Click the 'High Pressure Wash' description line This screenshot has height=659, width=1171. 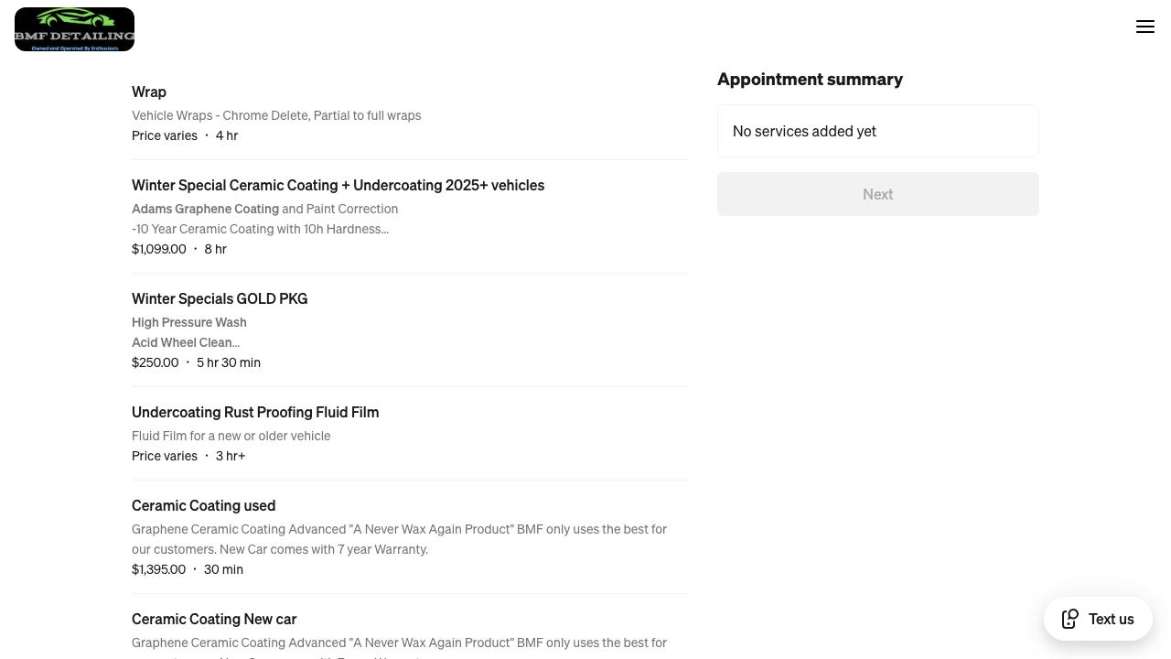(x=189, y=322)
